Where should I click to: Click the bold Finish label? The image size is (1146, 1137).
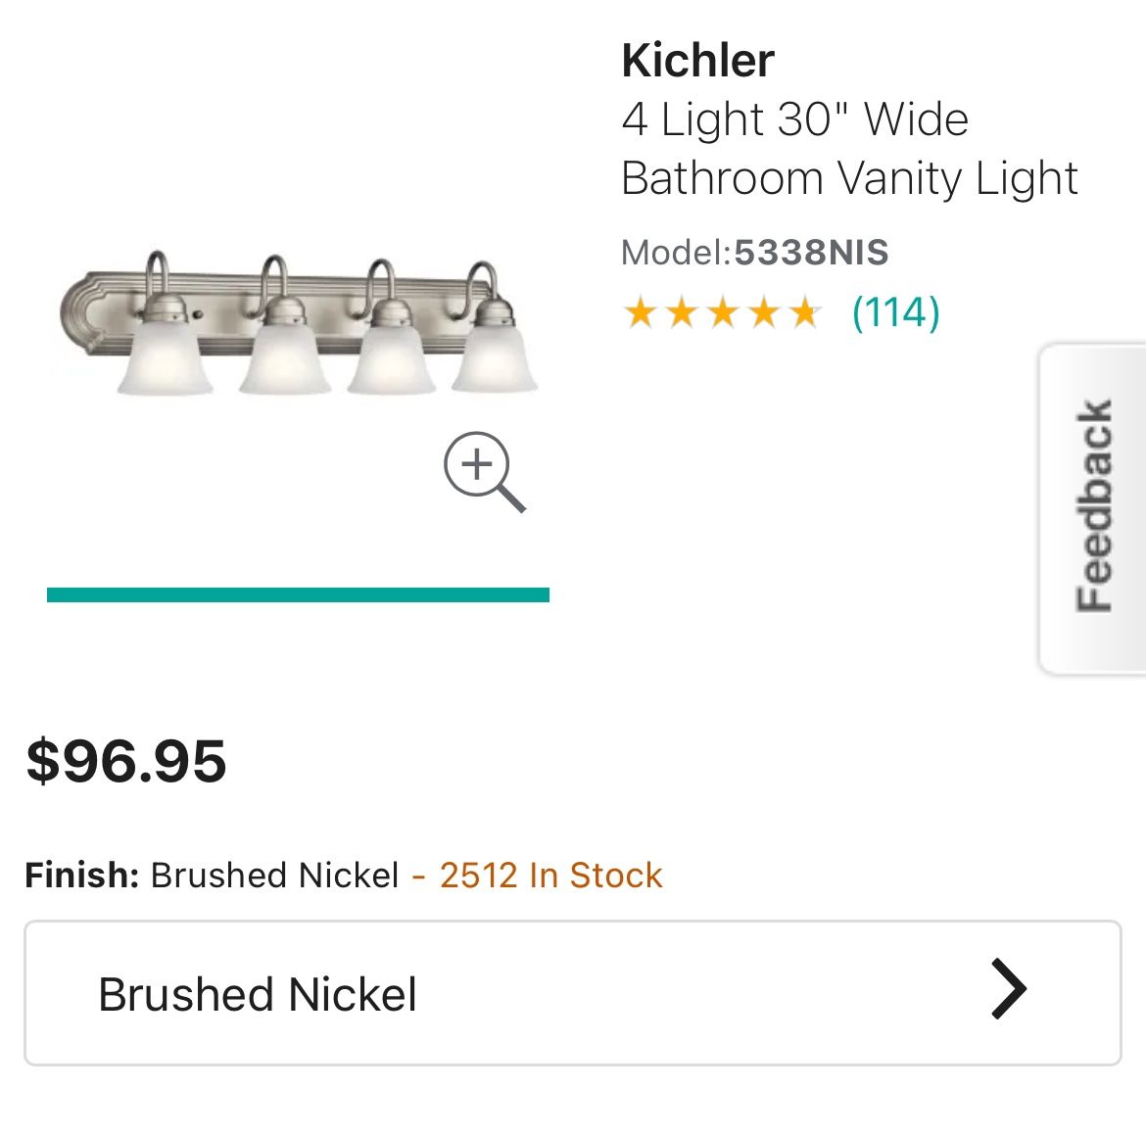pos(82,875)
